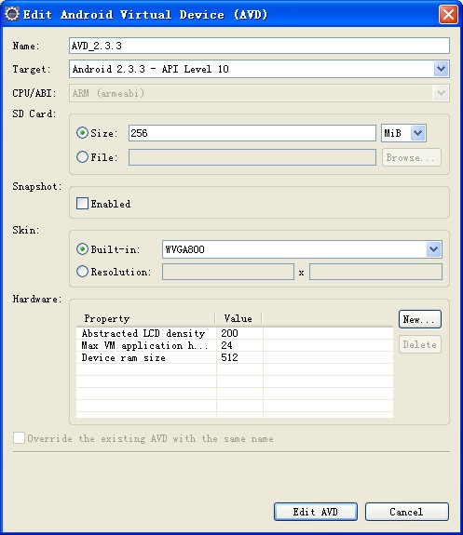Open the MiB unit dropdown
463x535 pixels.
(418, 133)
